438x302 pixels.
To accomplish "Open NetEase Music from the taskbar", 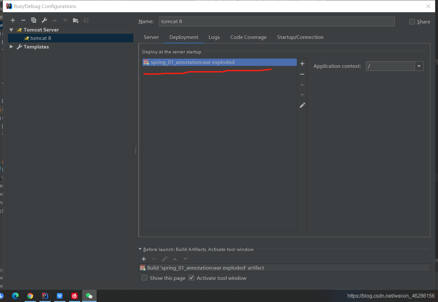I will (x=74, y=296).
